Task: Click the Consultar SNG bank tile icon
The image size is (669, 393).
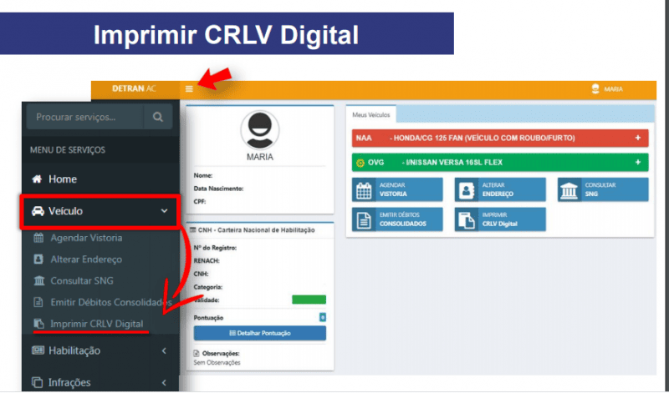Action: [x=569, y=190]
